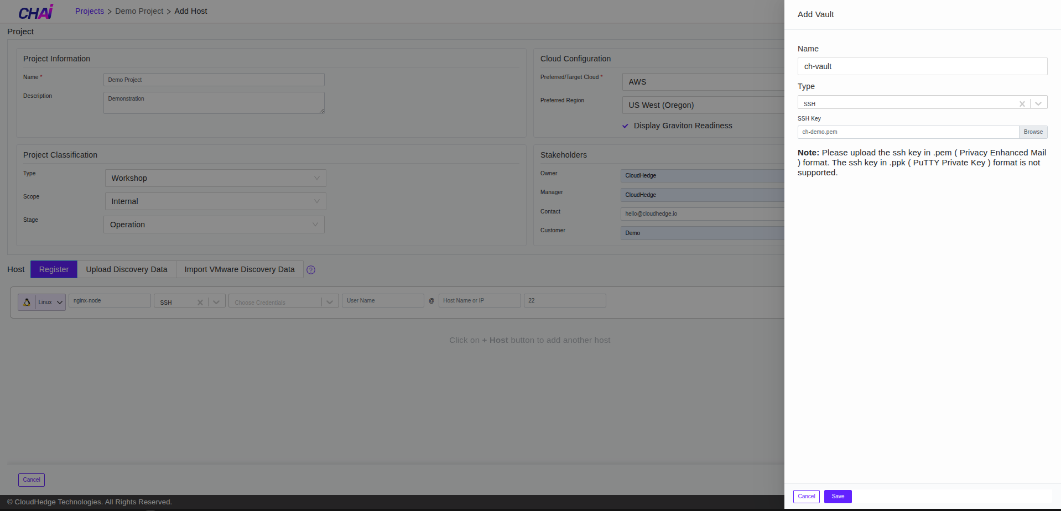
Task: Open the Scope Internal dropdown
Action: click(x=215, y=201)
